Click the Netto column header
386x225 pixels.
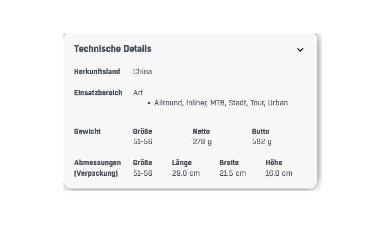[201, 131]
